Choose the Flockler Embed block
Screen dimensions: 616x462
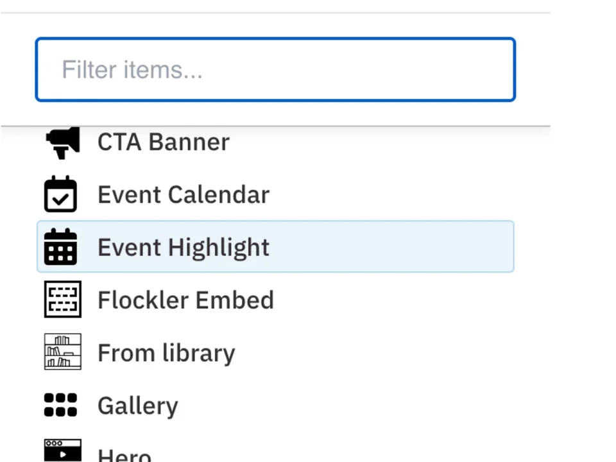185,300
